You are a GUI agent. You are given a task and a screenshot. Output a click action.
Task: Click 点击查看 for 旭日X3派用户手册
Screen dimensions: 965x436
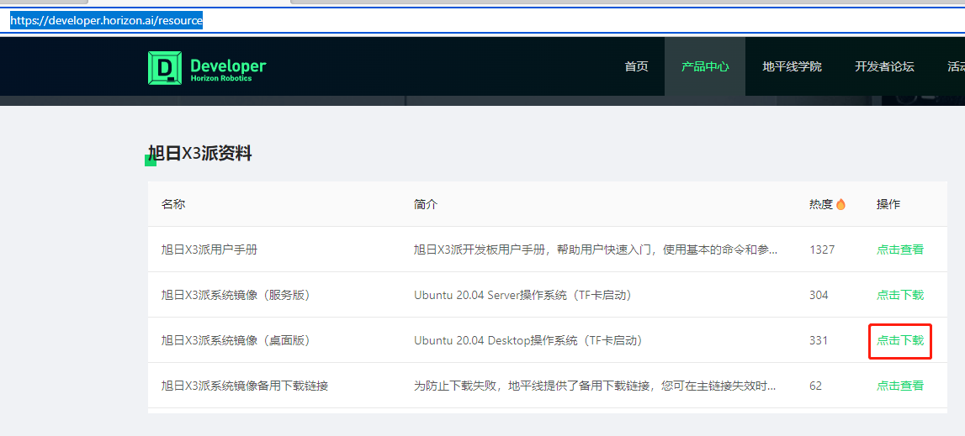coord(900,250)
